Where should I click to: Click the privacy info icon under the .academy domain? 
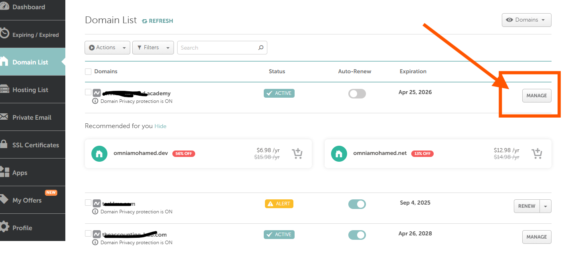(x=95, y=101)
